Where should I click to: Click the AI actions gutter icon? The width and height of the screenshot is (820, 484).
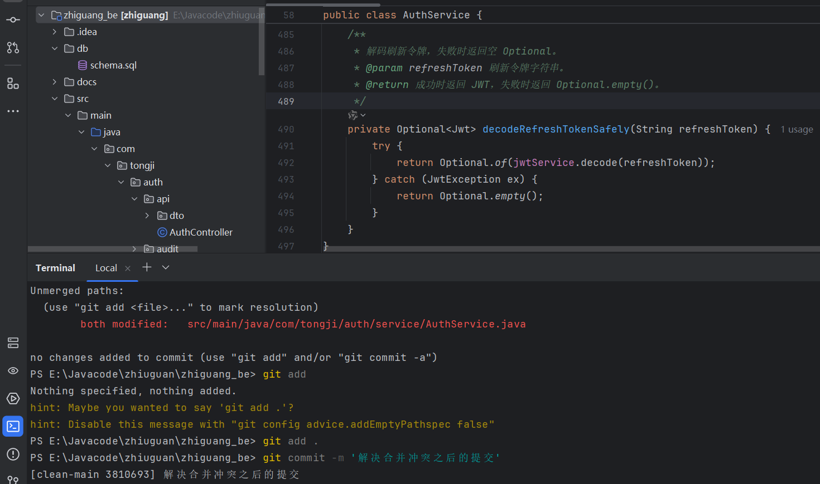[x=353, y=115]
